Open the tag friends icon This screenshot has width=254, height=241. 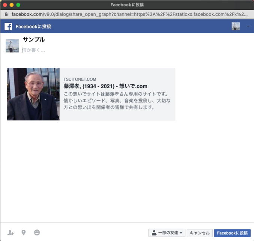10,233
